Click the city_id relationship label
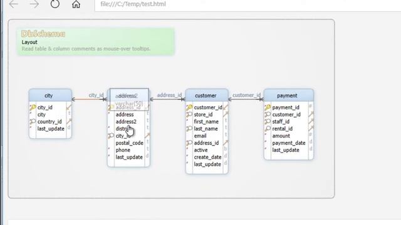401x225 pixels. click(x=96, y=95)
